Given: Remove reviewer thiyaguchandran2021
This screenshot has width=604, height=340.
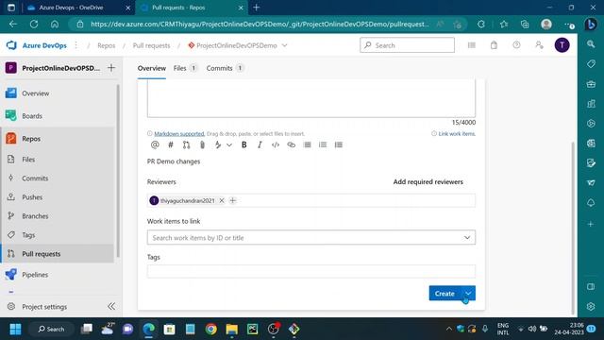Looking at the screenshot, I should point(222,200).
